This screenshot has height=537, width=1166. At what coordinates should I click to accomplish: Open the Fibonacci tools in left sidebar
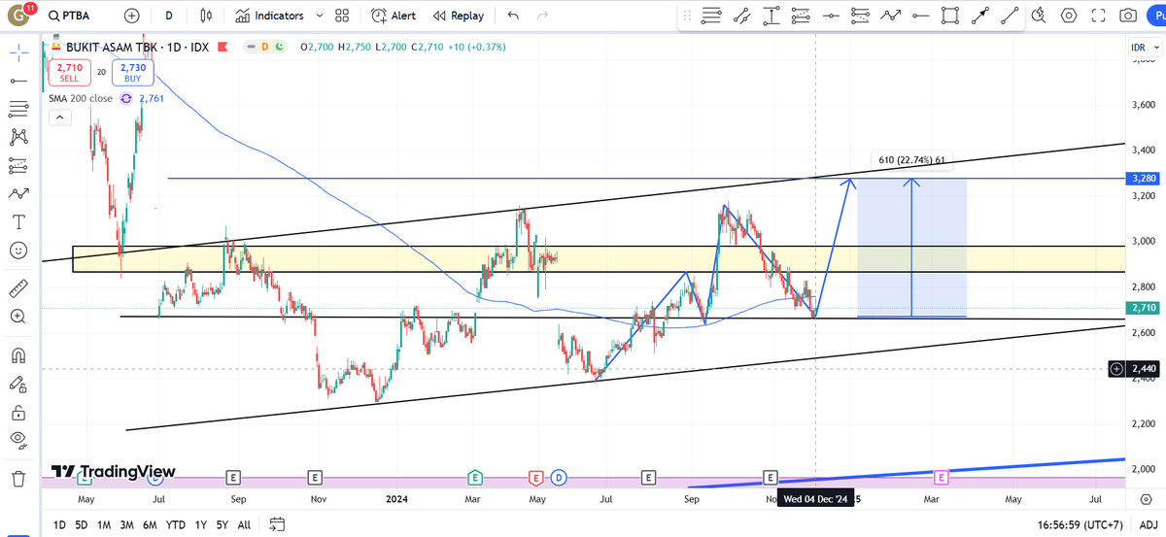pyautogui.click(x=17, y=108)
